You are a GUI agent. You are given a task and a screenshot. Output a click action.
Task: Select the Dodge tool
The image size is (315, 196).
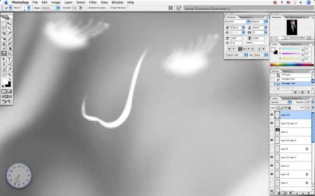[x=9, y=53]
